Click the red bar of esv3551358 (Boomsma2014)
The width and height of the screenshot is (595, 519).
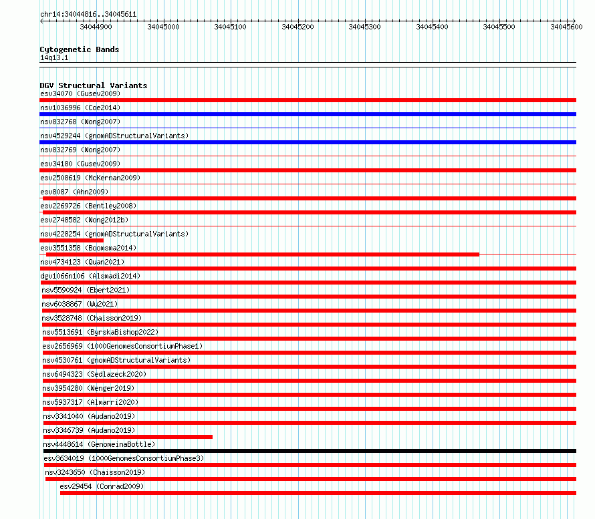263,254
